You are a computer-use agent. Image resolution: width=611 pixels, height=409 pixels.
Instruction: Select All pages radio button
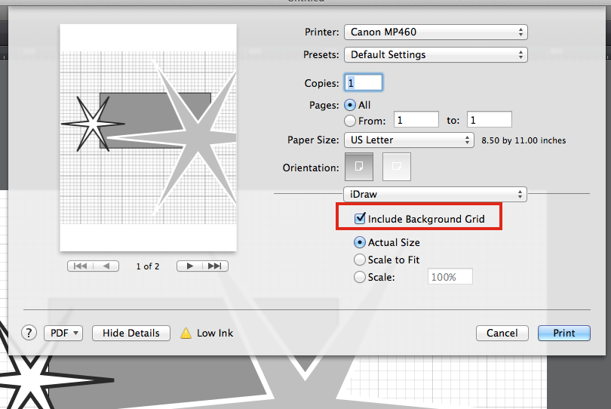coord(350,105)
